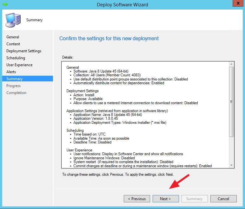
Task: Click 'Available Time: As soon as possible'
Action: click(101, 138)
